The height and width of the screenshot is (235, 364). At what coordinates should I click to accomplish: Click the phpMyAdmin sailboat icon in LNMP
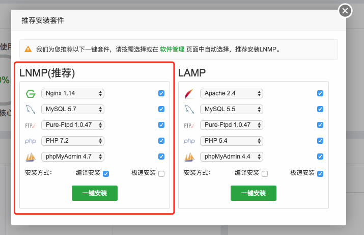[x=31, y=157]
